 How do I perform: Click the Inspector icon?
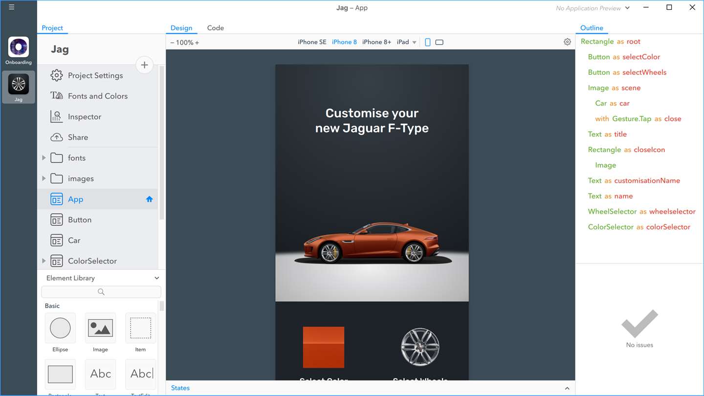[57, 116]
